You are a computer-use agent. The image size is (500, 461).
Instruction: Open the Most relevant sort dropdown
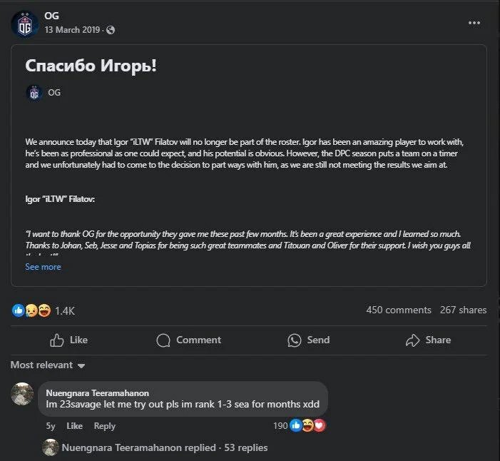(x=48, y=365)
